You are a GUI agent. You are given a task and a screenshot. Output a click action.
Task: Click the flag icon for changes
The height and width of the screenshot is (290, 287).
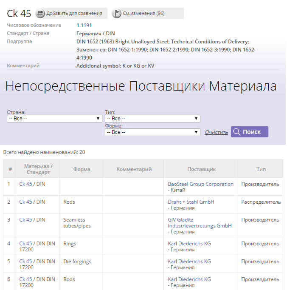click(116, 13)
